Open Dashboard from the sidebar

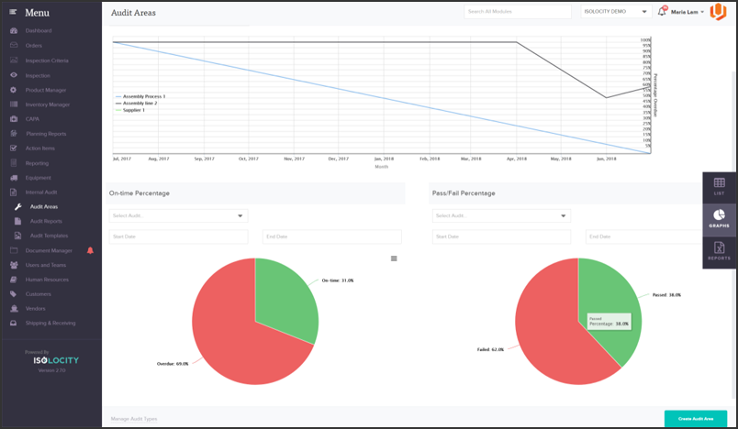click(39, 30)
